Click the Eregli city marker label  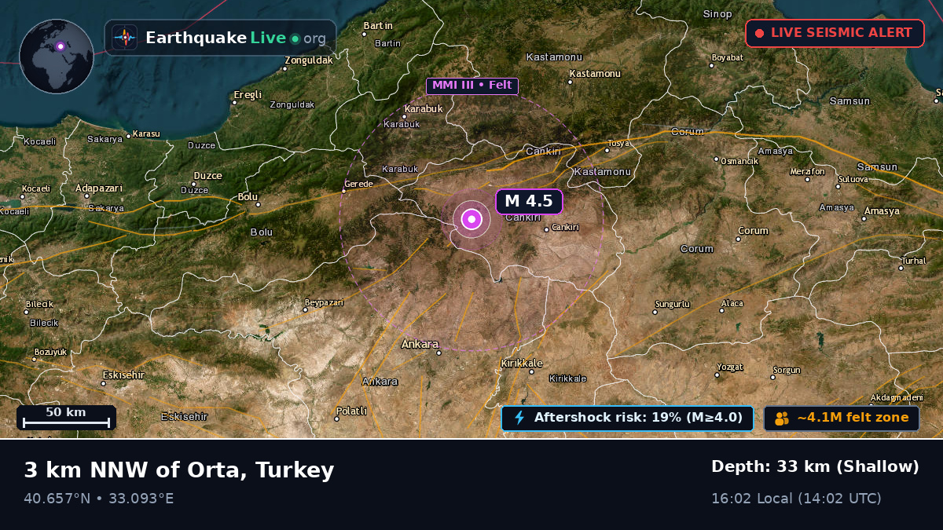[x=246, y=96]
